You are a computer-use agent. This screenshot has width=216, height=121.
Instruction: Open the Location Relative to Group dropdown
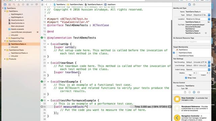pyautogui.click(x=198, y=19)
